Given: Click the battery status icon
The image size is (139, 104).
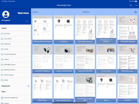Looking at the screenshot, I should pyautogui.click(x=136, y=1).
